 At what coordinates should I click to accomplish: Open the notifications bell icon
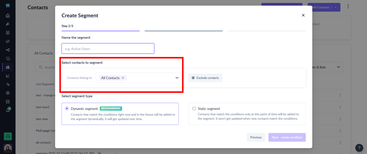coord(8,110)
